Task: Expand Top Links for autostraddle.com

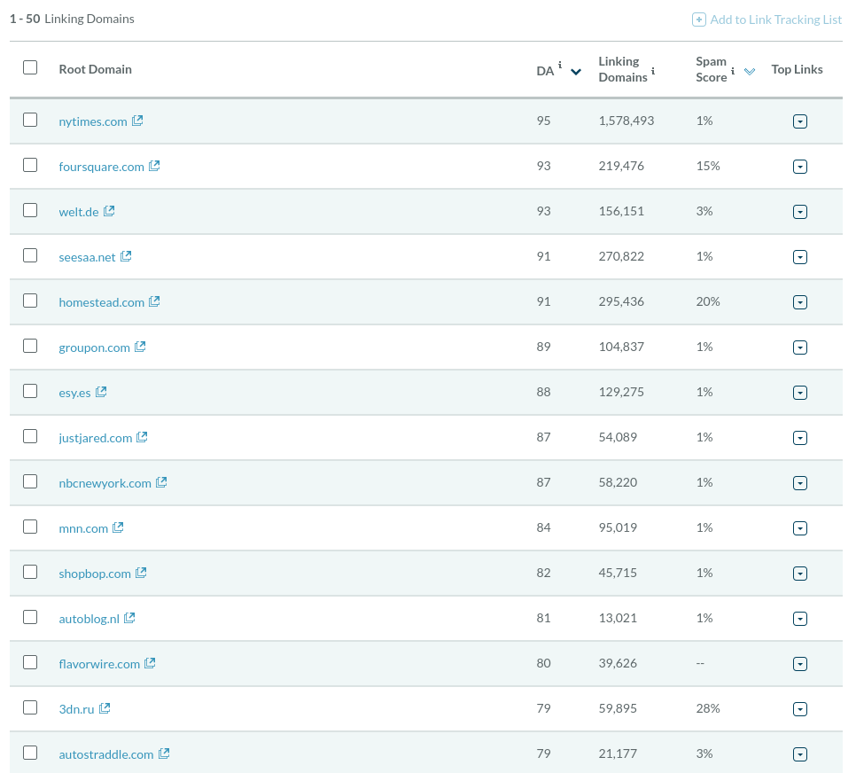Action: (x=800, y=754)
